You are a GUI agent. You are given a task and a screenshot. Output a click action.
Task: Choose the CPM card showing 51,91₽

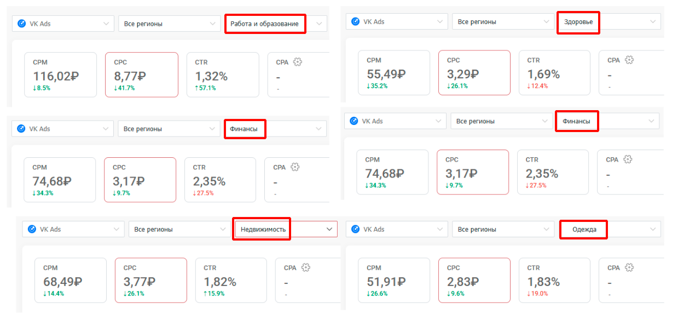(394, 280)
